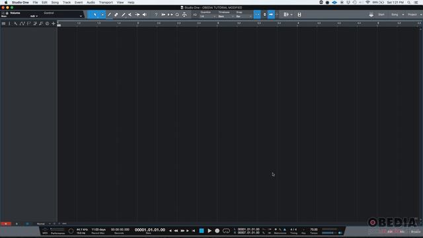The height and width of the screenshot is (238, 423).
Task: Select the Bend tool
Action: pyautogui.click(x=137, y=15)
